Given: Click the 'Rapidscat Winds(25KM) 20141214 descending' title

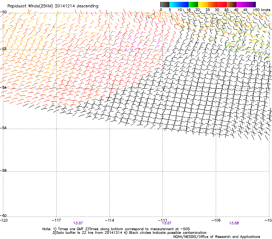Looking at the screenshot, I should point(53,6).
